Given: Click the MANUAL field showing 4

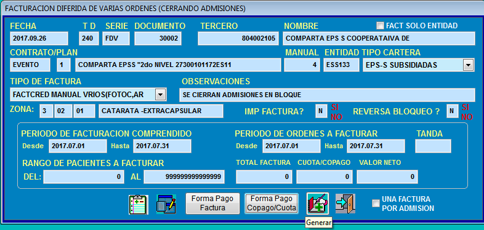Looking at the screenshot, I should coord(302,65).
